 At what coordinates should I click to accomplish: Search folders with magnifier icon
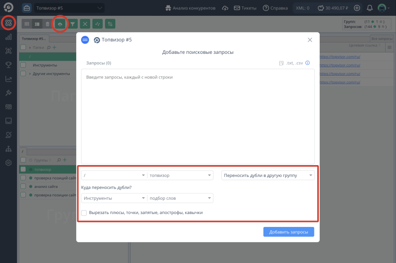tap(49, 47)
